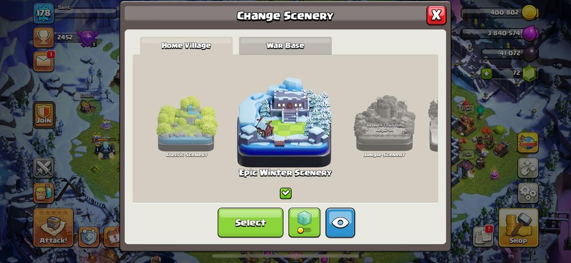The height and width of the screenshot is (263, 571).
Task: Close the Change Scenery dialog with red X
Action: [436, 16]
